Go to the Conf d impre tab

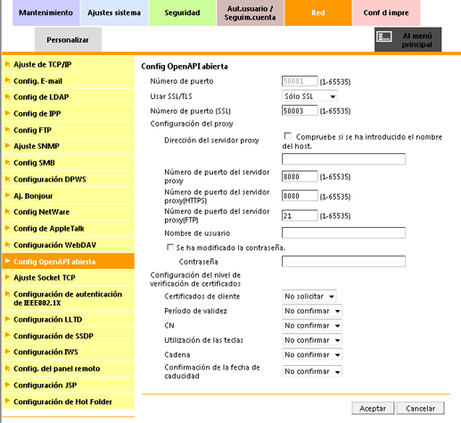pos(386,12)
